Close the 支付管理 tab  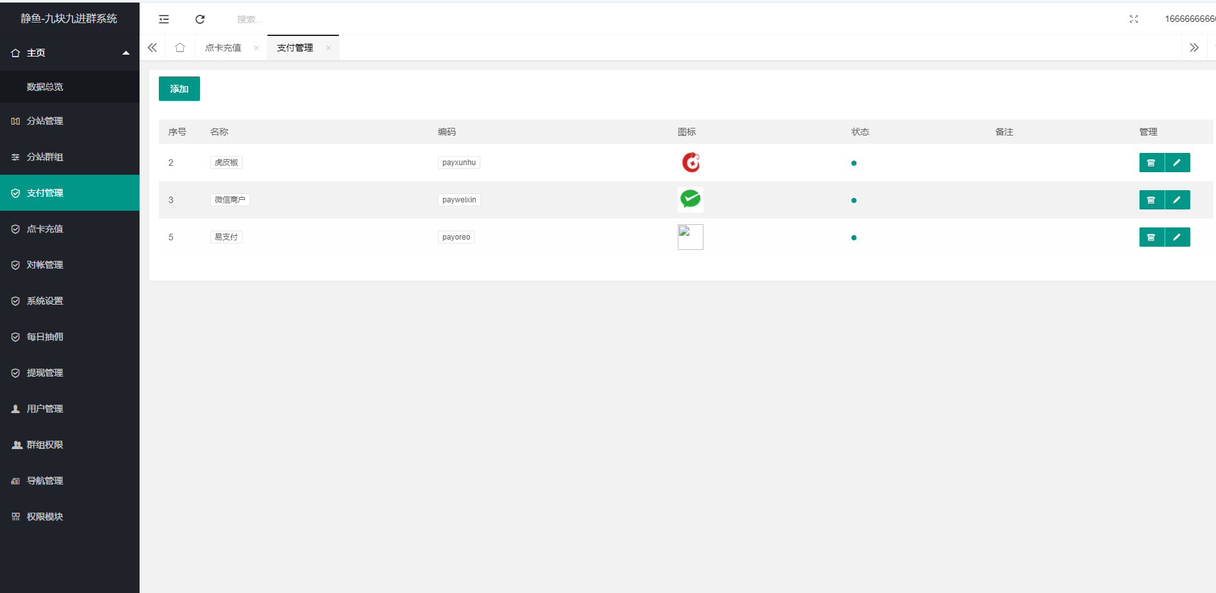tap(329, 48)
